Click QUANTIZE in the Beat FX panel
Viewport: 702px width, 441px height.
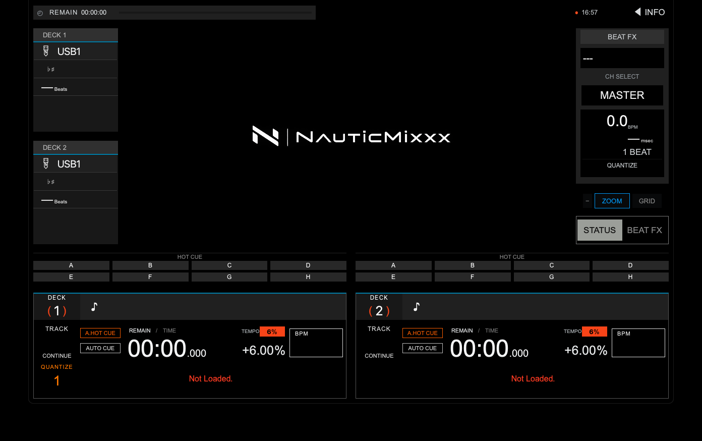point(622,166)
